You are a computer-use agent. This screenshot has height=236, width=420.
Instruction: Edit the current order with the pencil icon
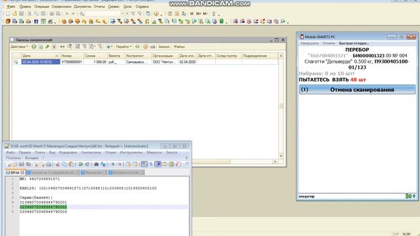click(47, 47)
